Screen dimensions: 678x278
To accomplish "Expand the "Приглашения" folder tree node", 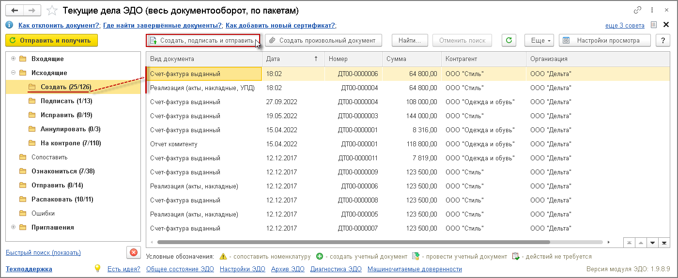I will (13, 227).
